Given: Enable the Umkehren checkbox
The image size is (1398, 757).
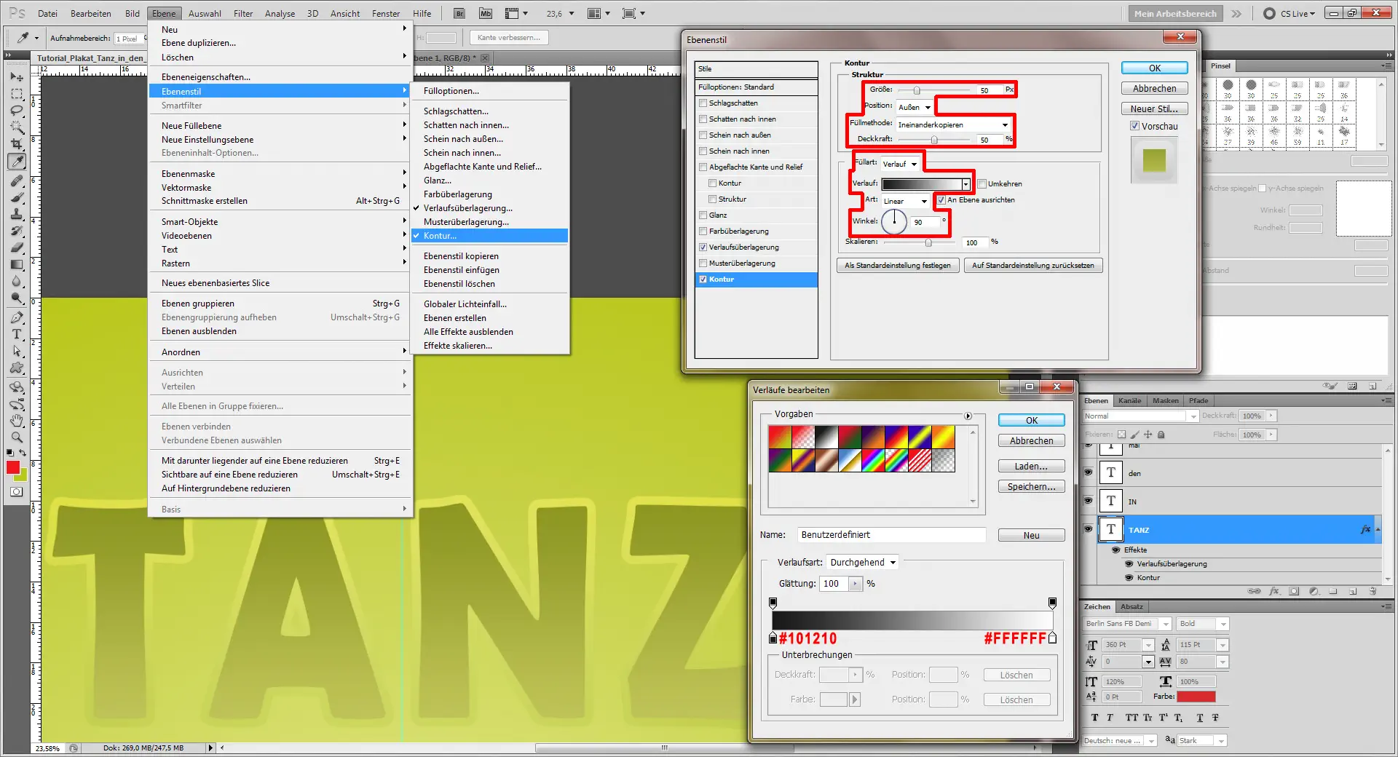Looking at the screenshot, I should [x=982, y=183].
